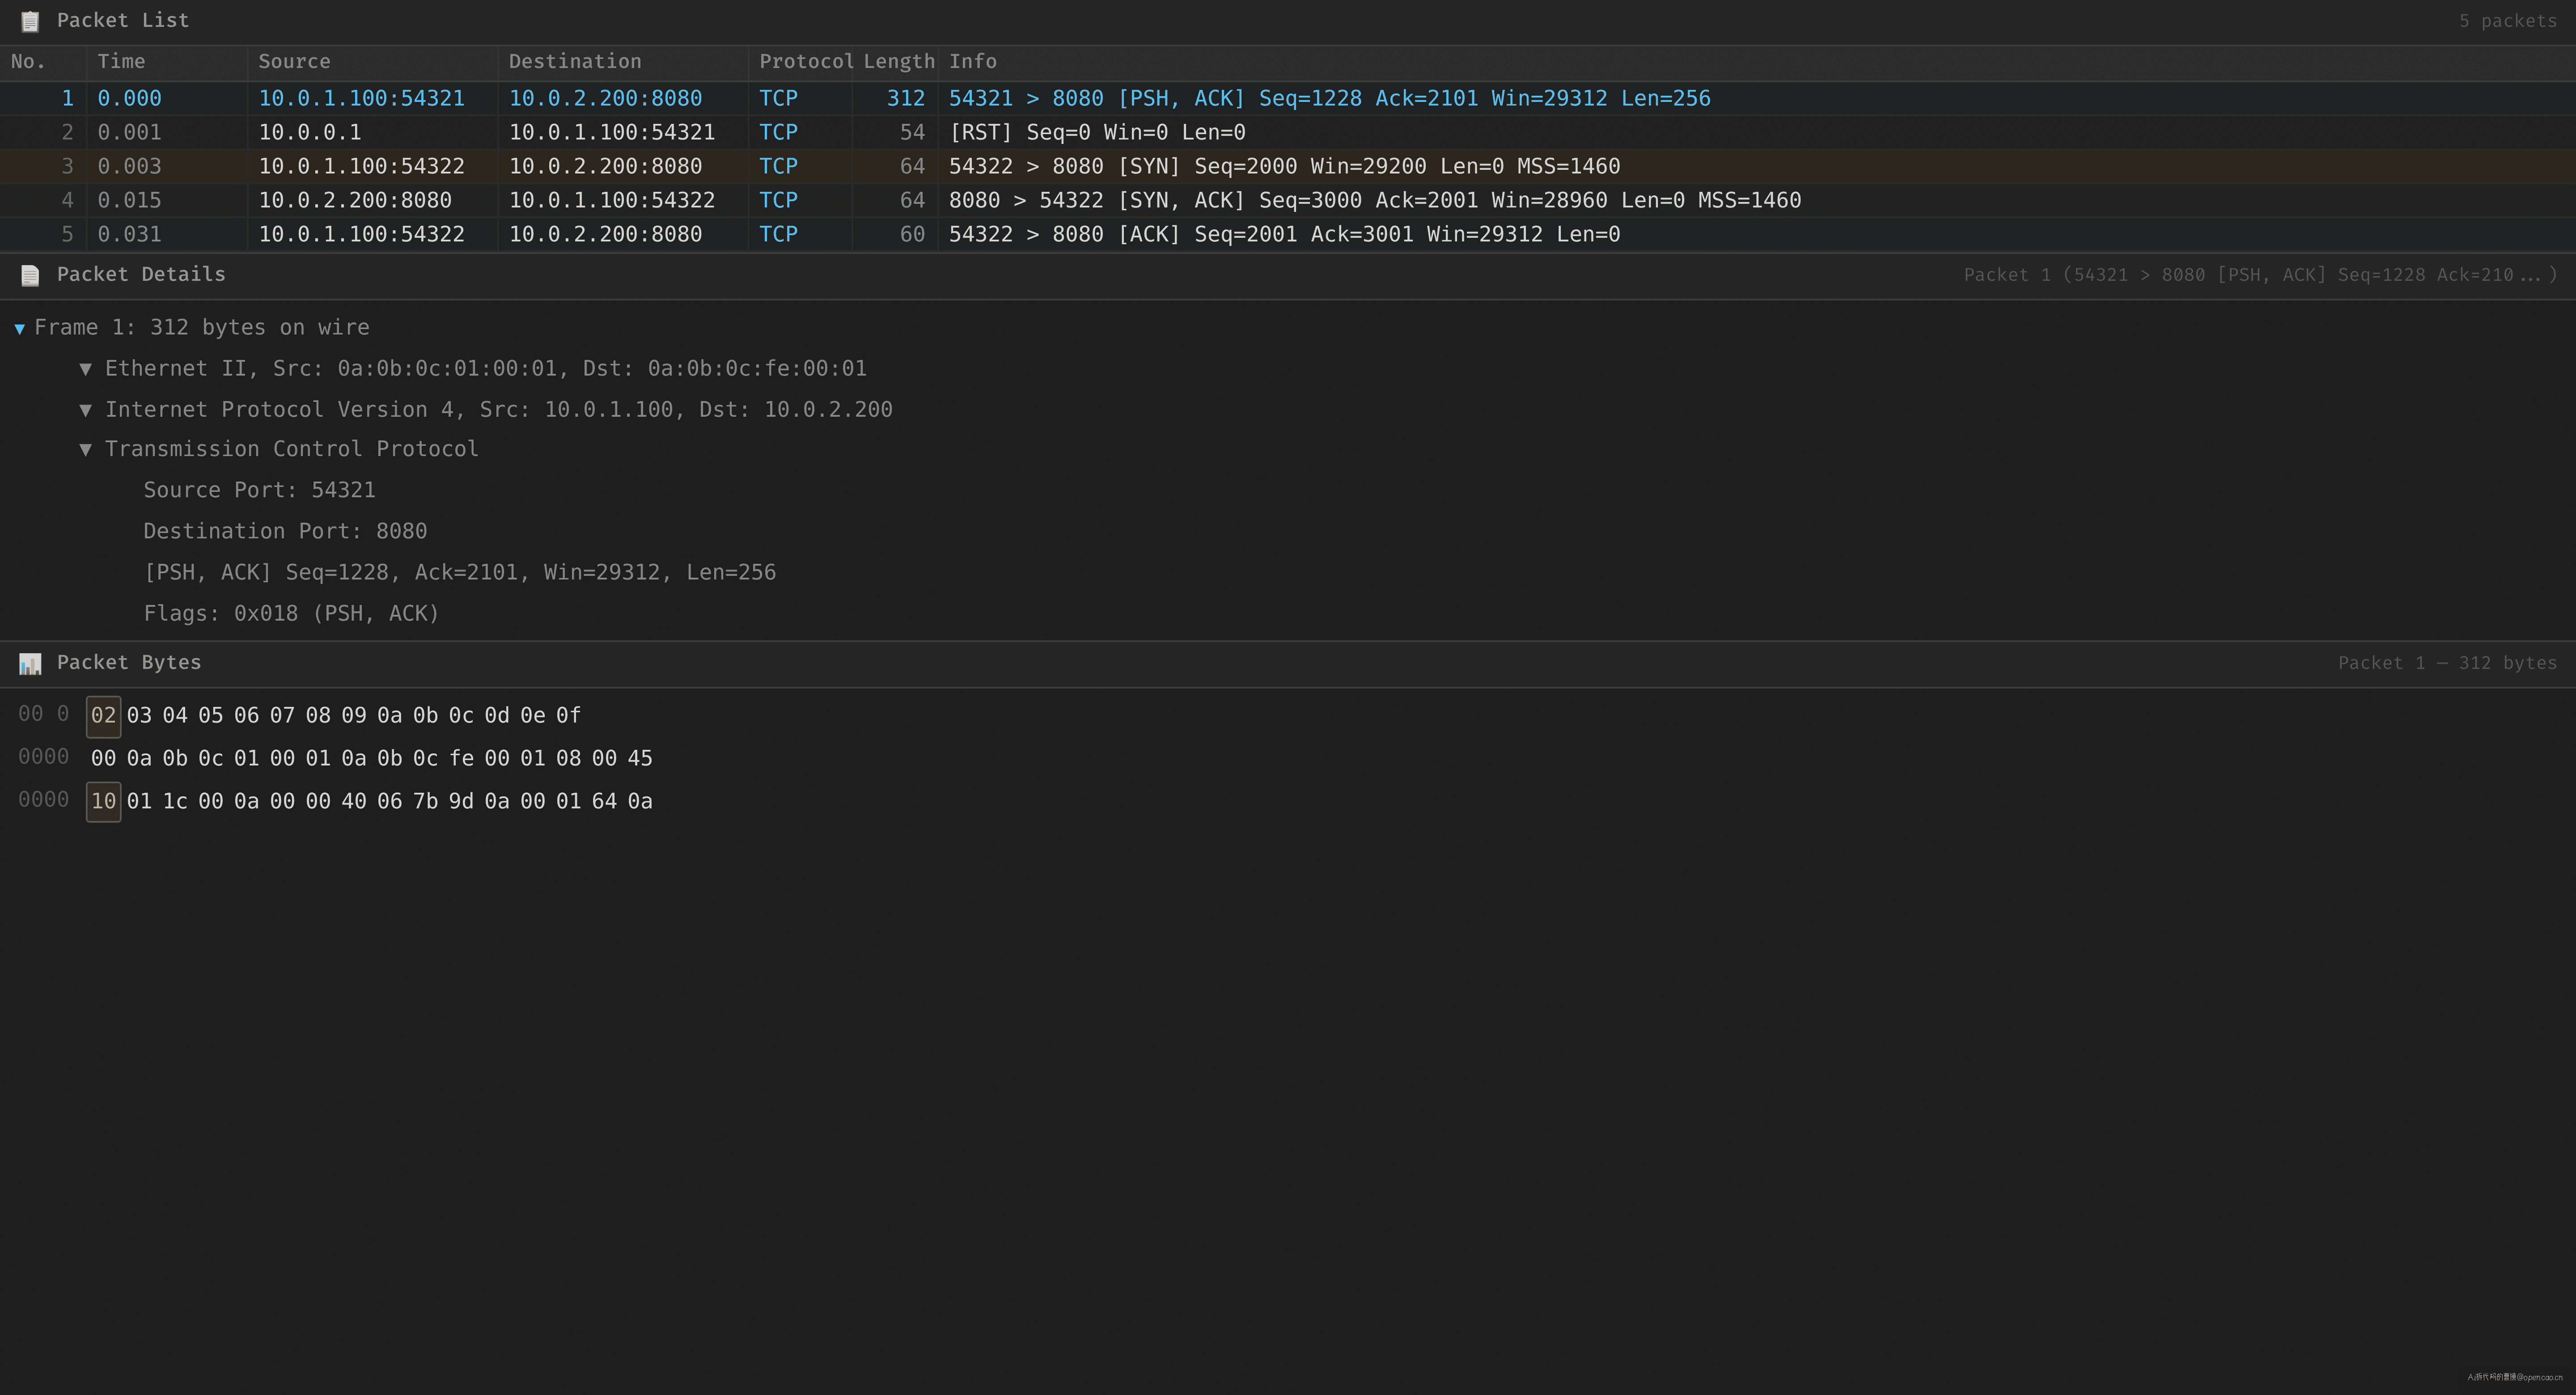Collapse the Ethernet II tree node
This screenshot has width=2576, height=1395.
pos(86,369)
